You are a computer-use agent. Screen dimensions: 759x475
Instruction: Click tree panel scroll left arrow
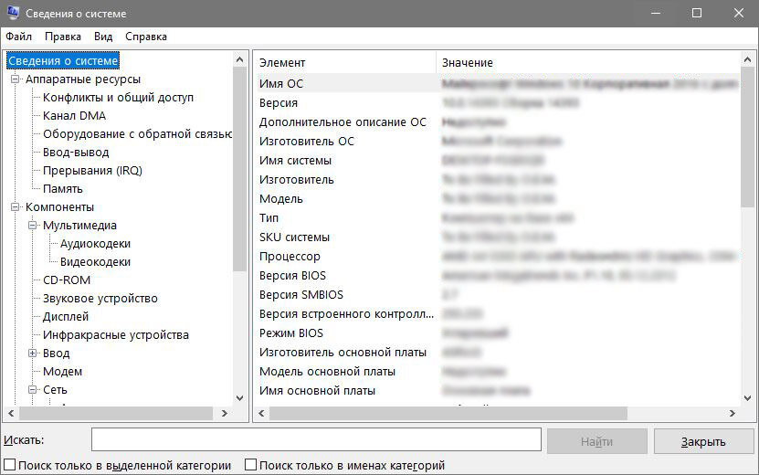pos(11,414)
